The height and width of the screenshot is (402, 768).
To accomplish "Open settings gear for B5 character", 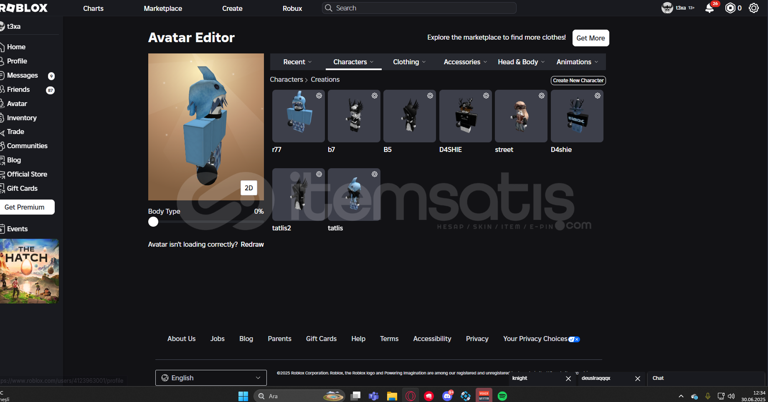I will tap(430, 96).
